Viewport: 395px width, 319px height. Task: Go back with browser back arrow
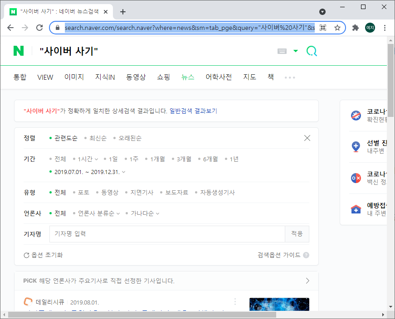pos(10,28)
